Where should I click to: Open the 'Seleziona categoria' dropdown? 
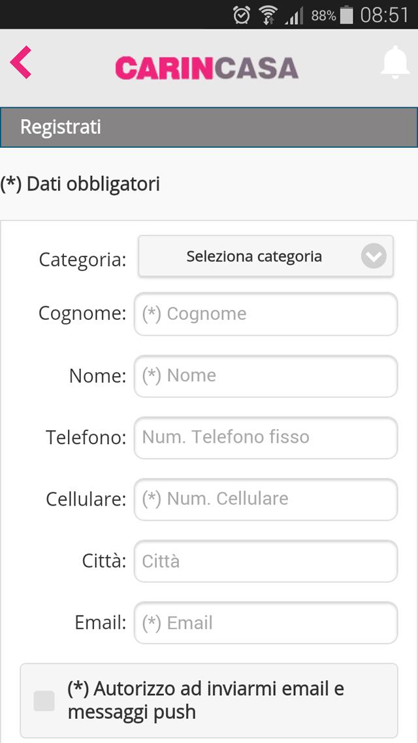266,256
